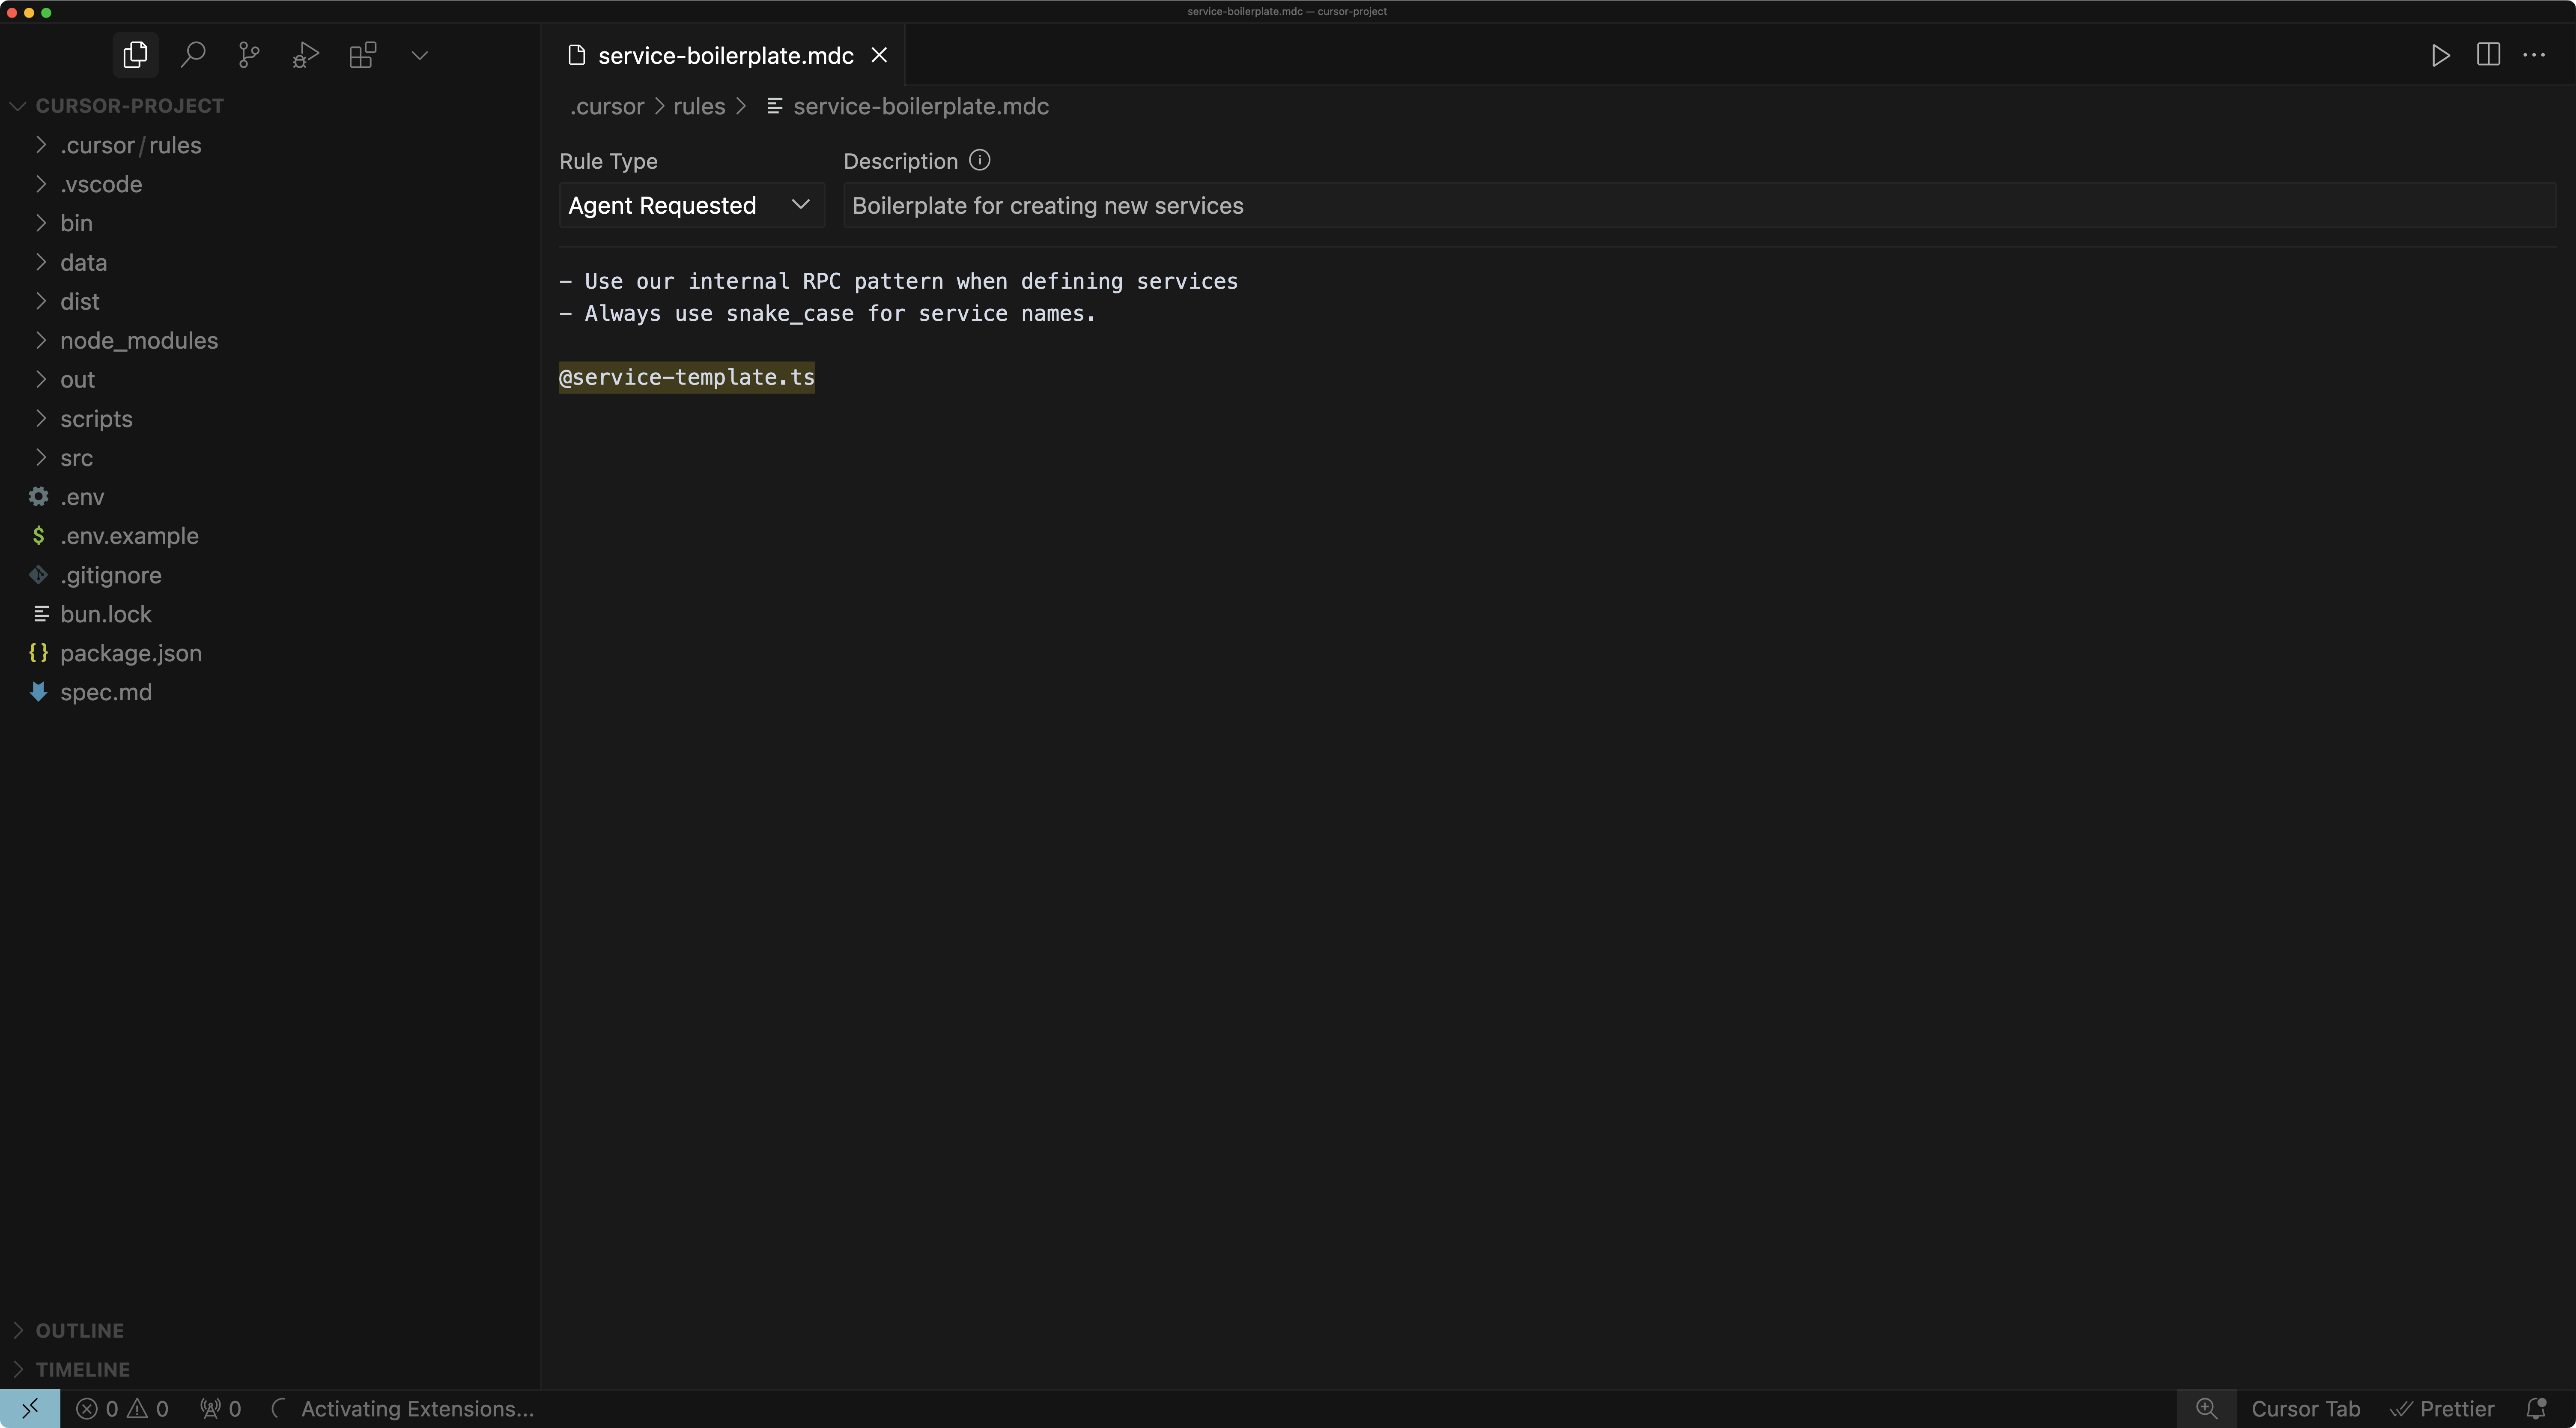2576x1428 pixels.
Task: Click into the Description text field
Action: (x=1700, y=205)
